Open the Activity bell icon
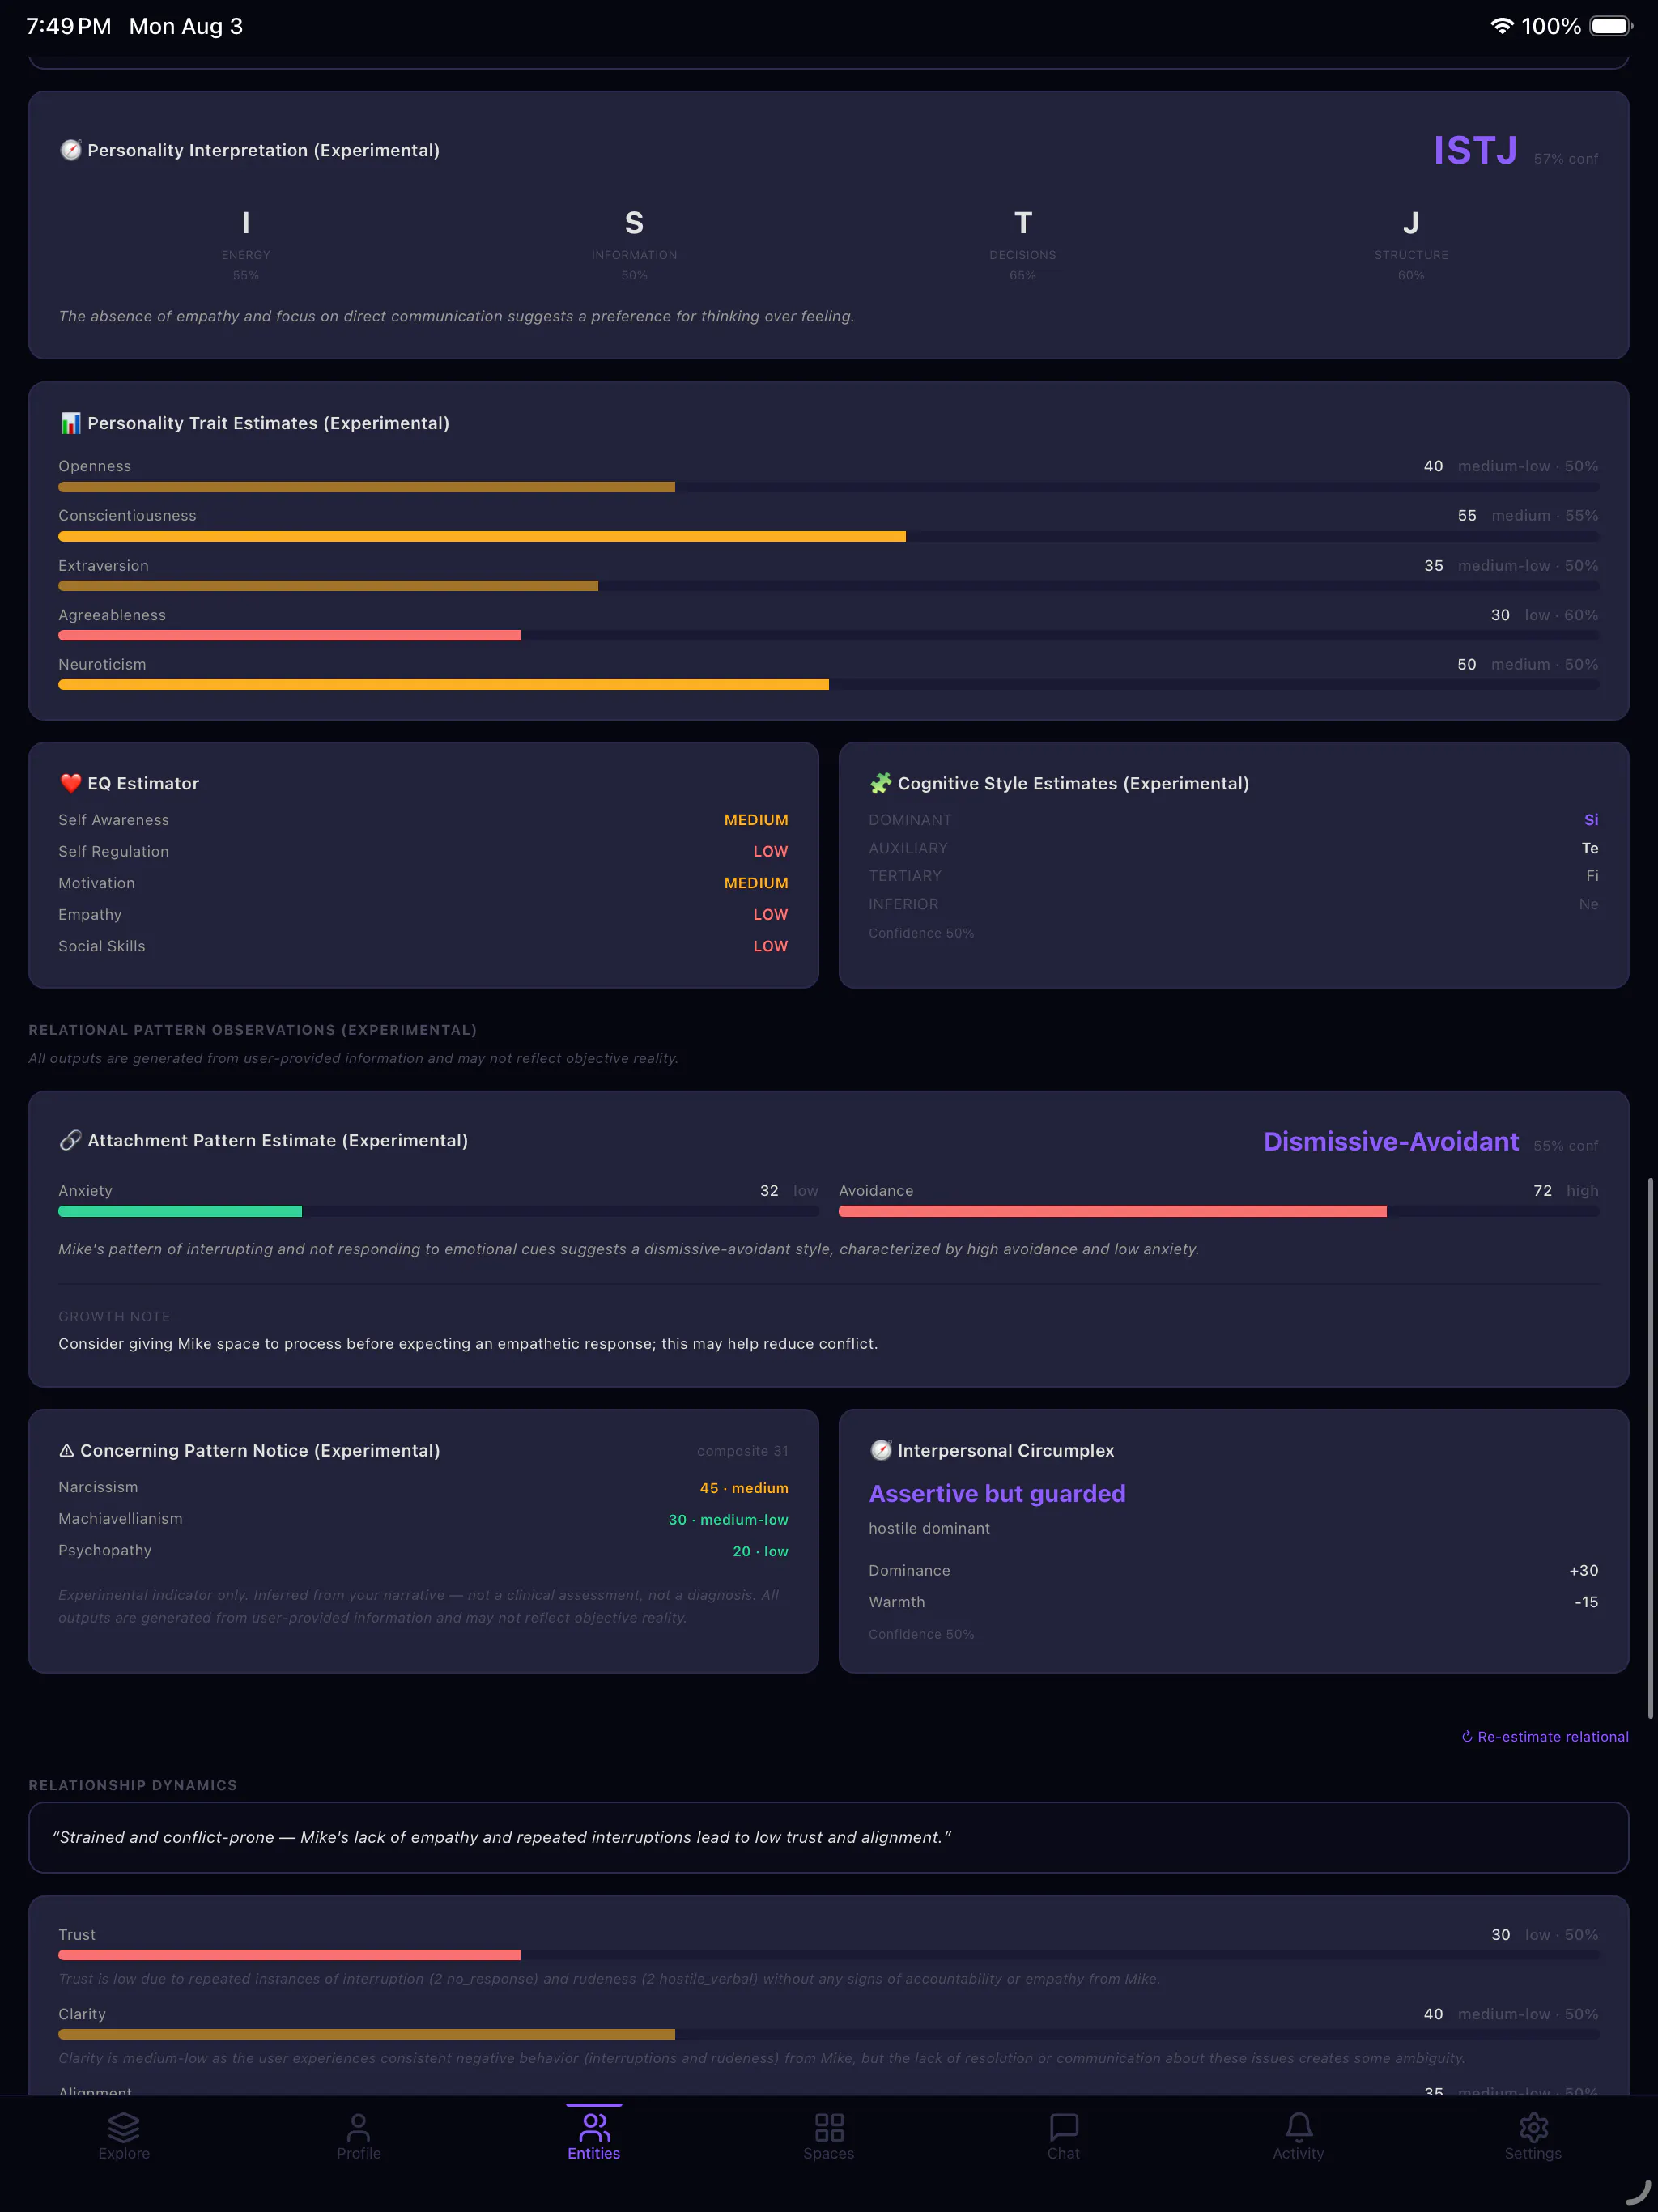 [x=1298, y=2126]
